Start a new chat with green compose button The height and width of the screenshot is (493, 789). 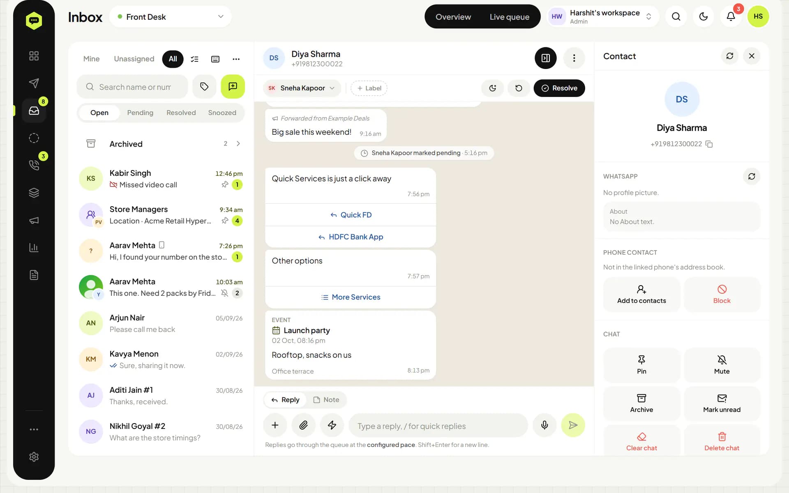[233, 87]
